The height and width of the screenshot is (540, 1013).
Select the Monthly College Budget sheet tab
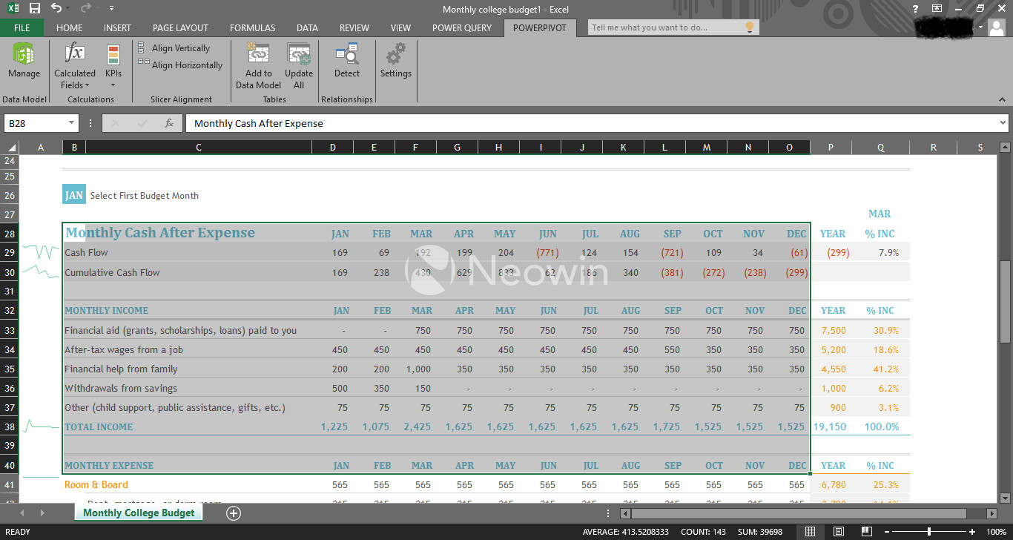click(x=139, y=513)
